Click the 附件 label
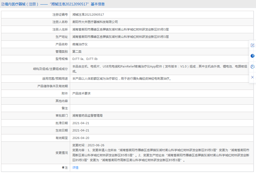This screenshot has height=173, width=256. pyautogui.click(x=65, y=93)
